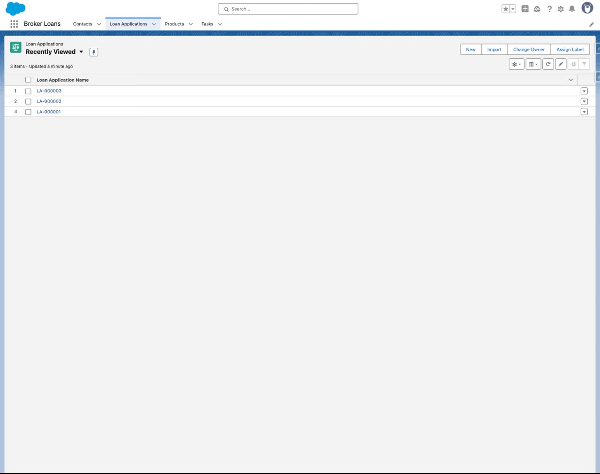Viewport: 600px width, 474px height.
Task: Open row actions for LA-000001
Action: pyautogui.click(x=584, y=112)
